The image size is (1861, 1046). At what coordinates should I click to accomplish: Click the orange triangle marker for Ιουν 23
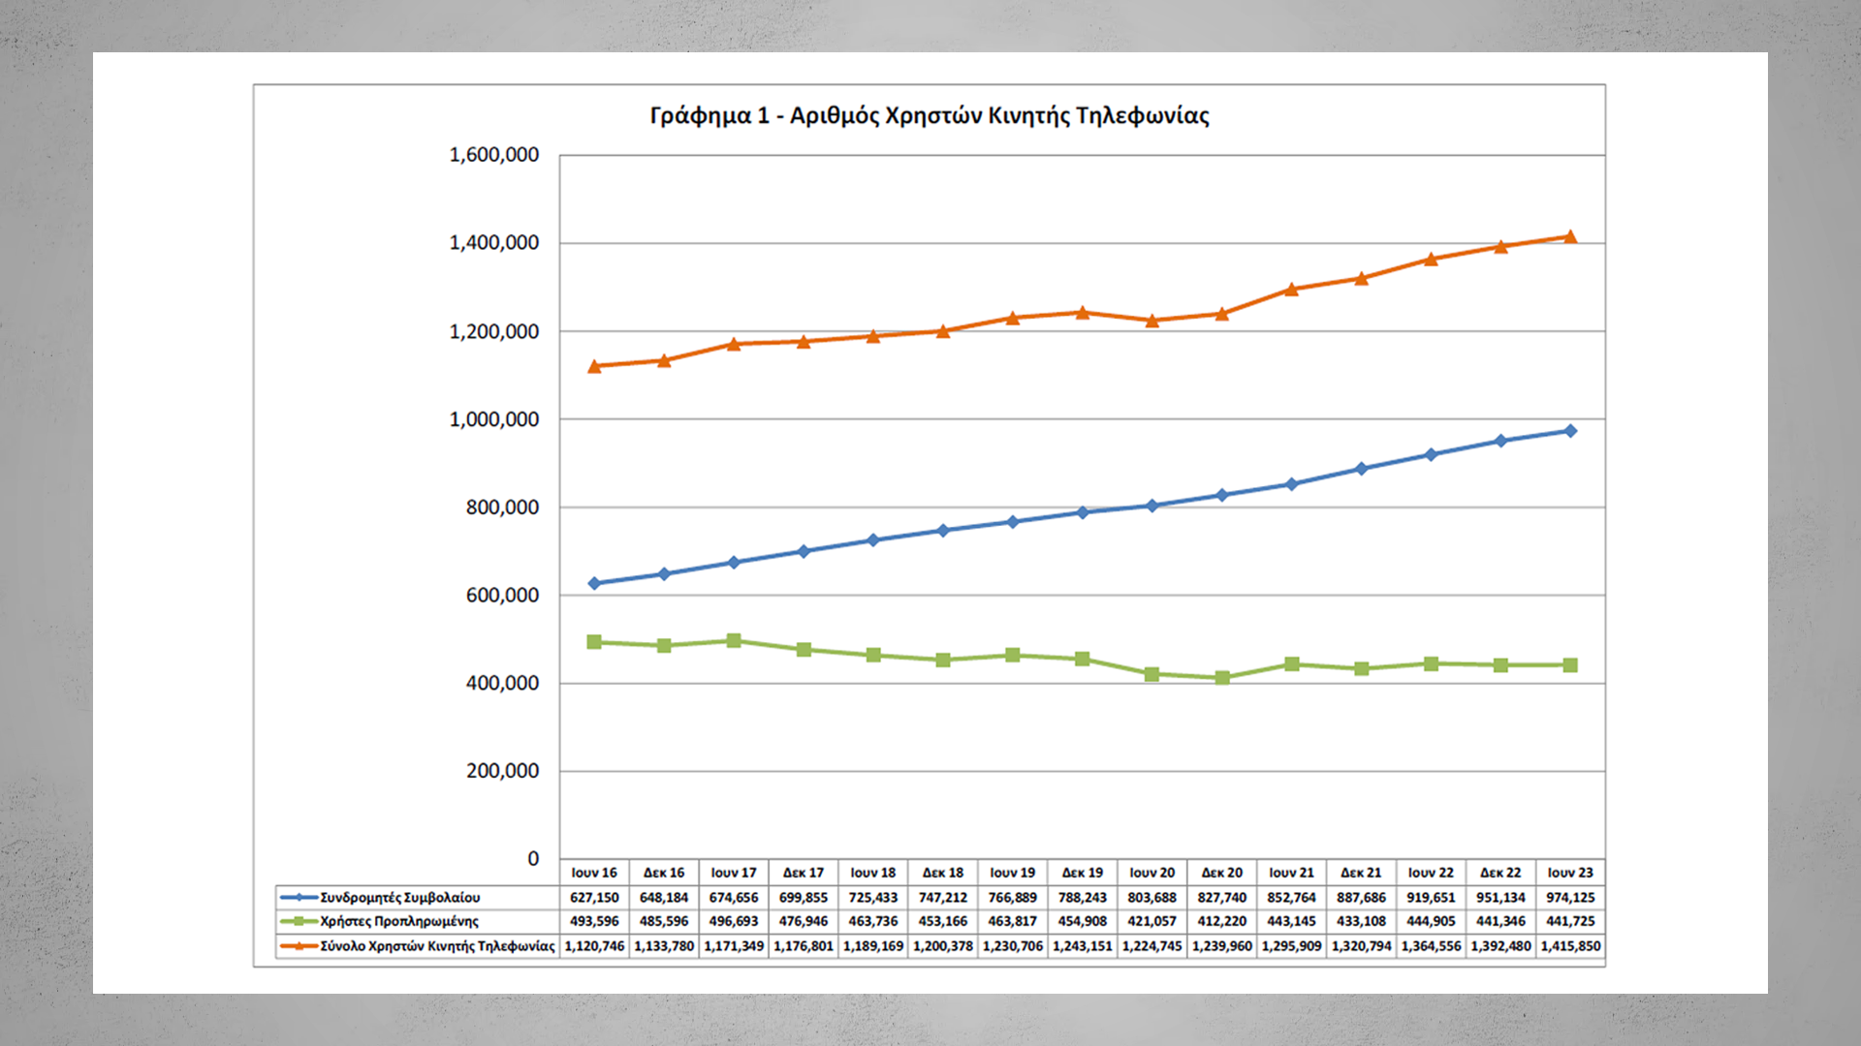click(x=1570, y=236)
